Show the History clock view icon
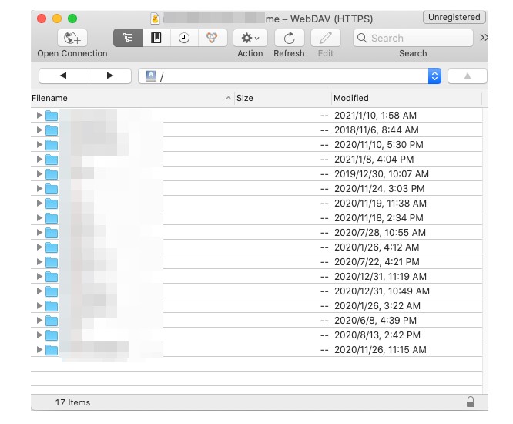 (184, 38)
